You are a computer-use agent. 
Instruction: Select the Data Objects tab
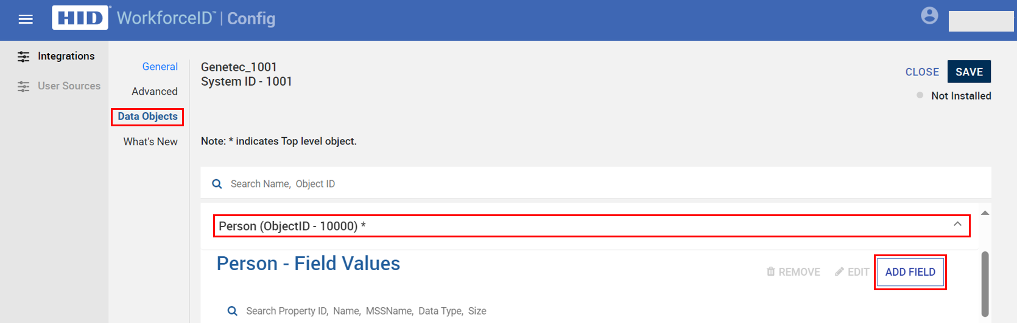[147, 117]
